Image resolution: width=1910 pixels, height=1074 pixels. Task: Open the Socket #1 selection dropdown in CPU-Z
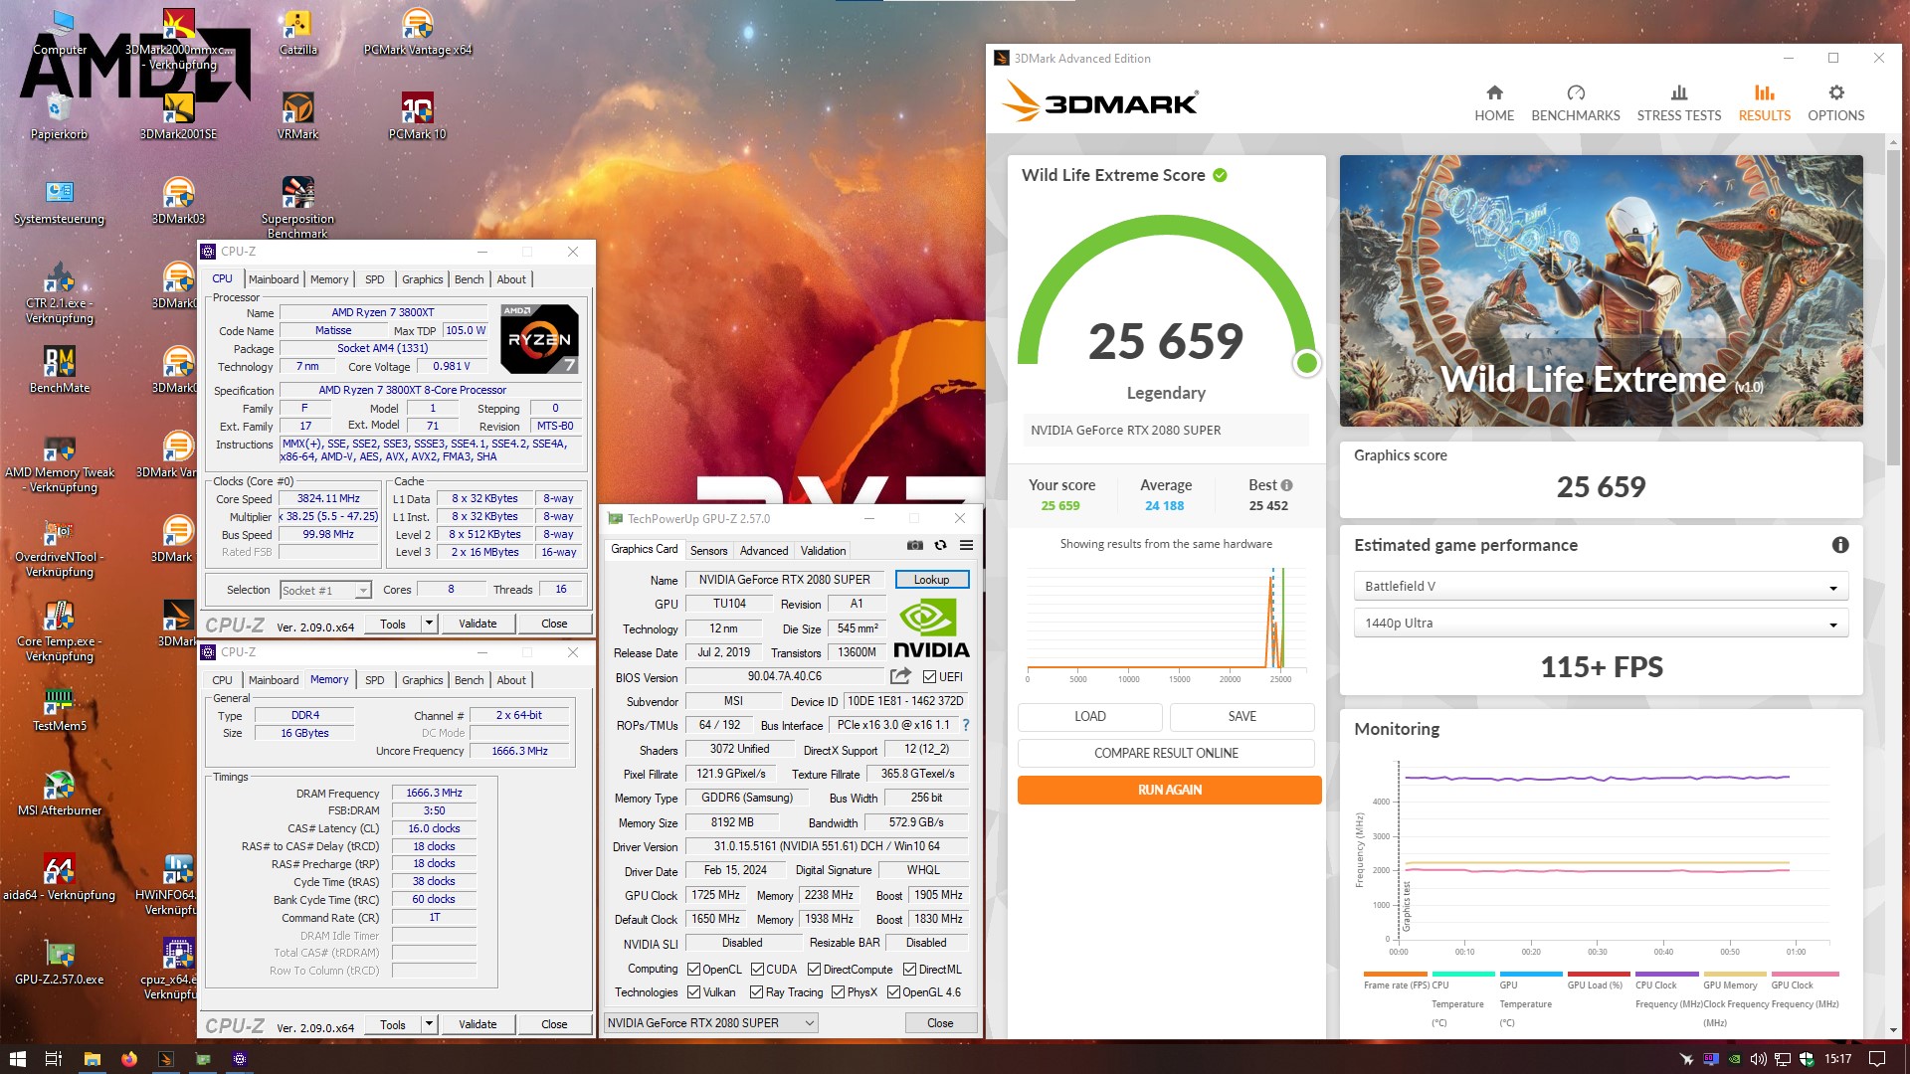pyautogui.click(x=325, y=591)
